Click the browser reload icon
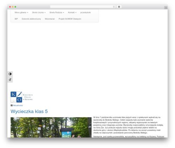This screenshot has width=175, height=148. click(x=114, y=7)
